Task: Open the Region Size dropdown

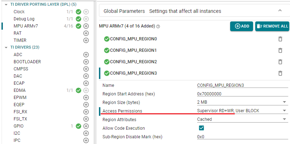Action: tap(242, 102)
